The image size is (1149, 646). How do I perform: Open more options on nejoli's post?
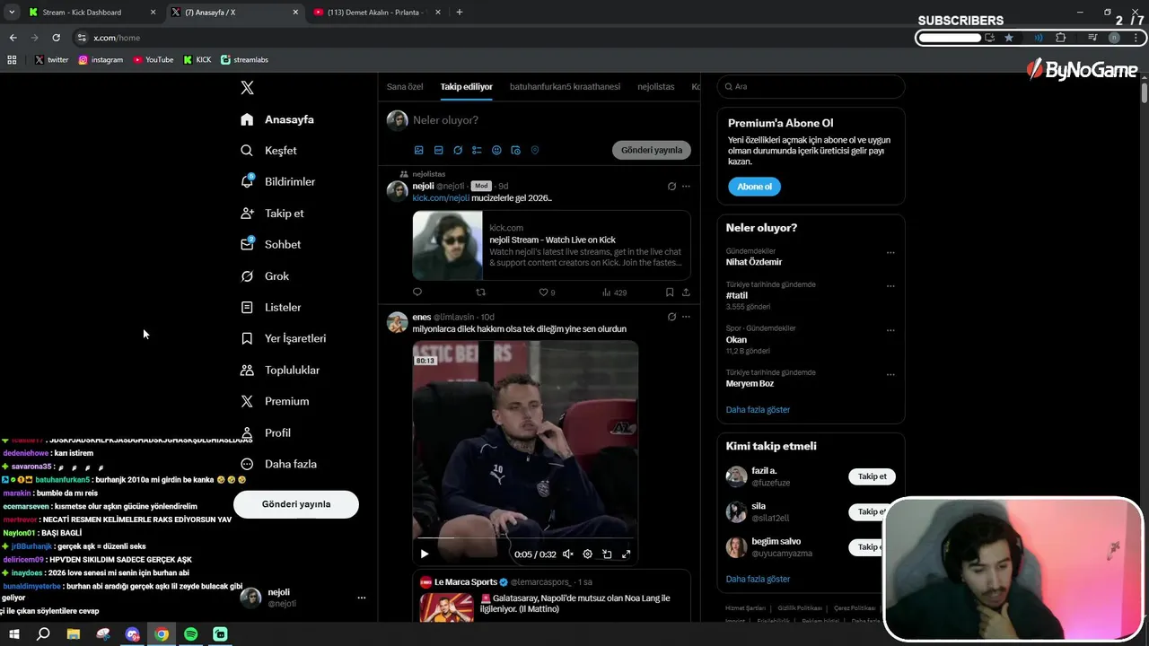click(686, 187)
